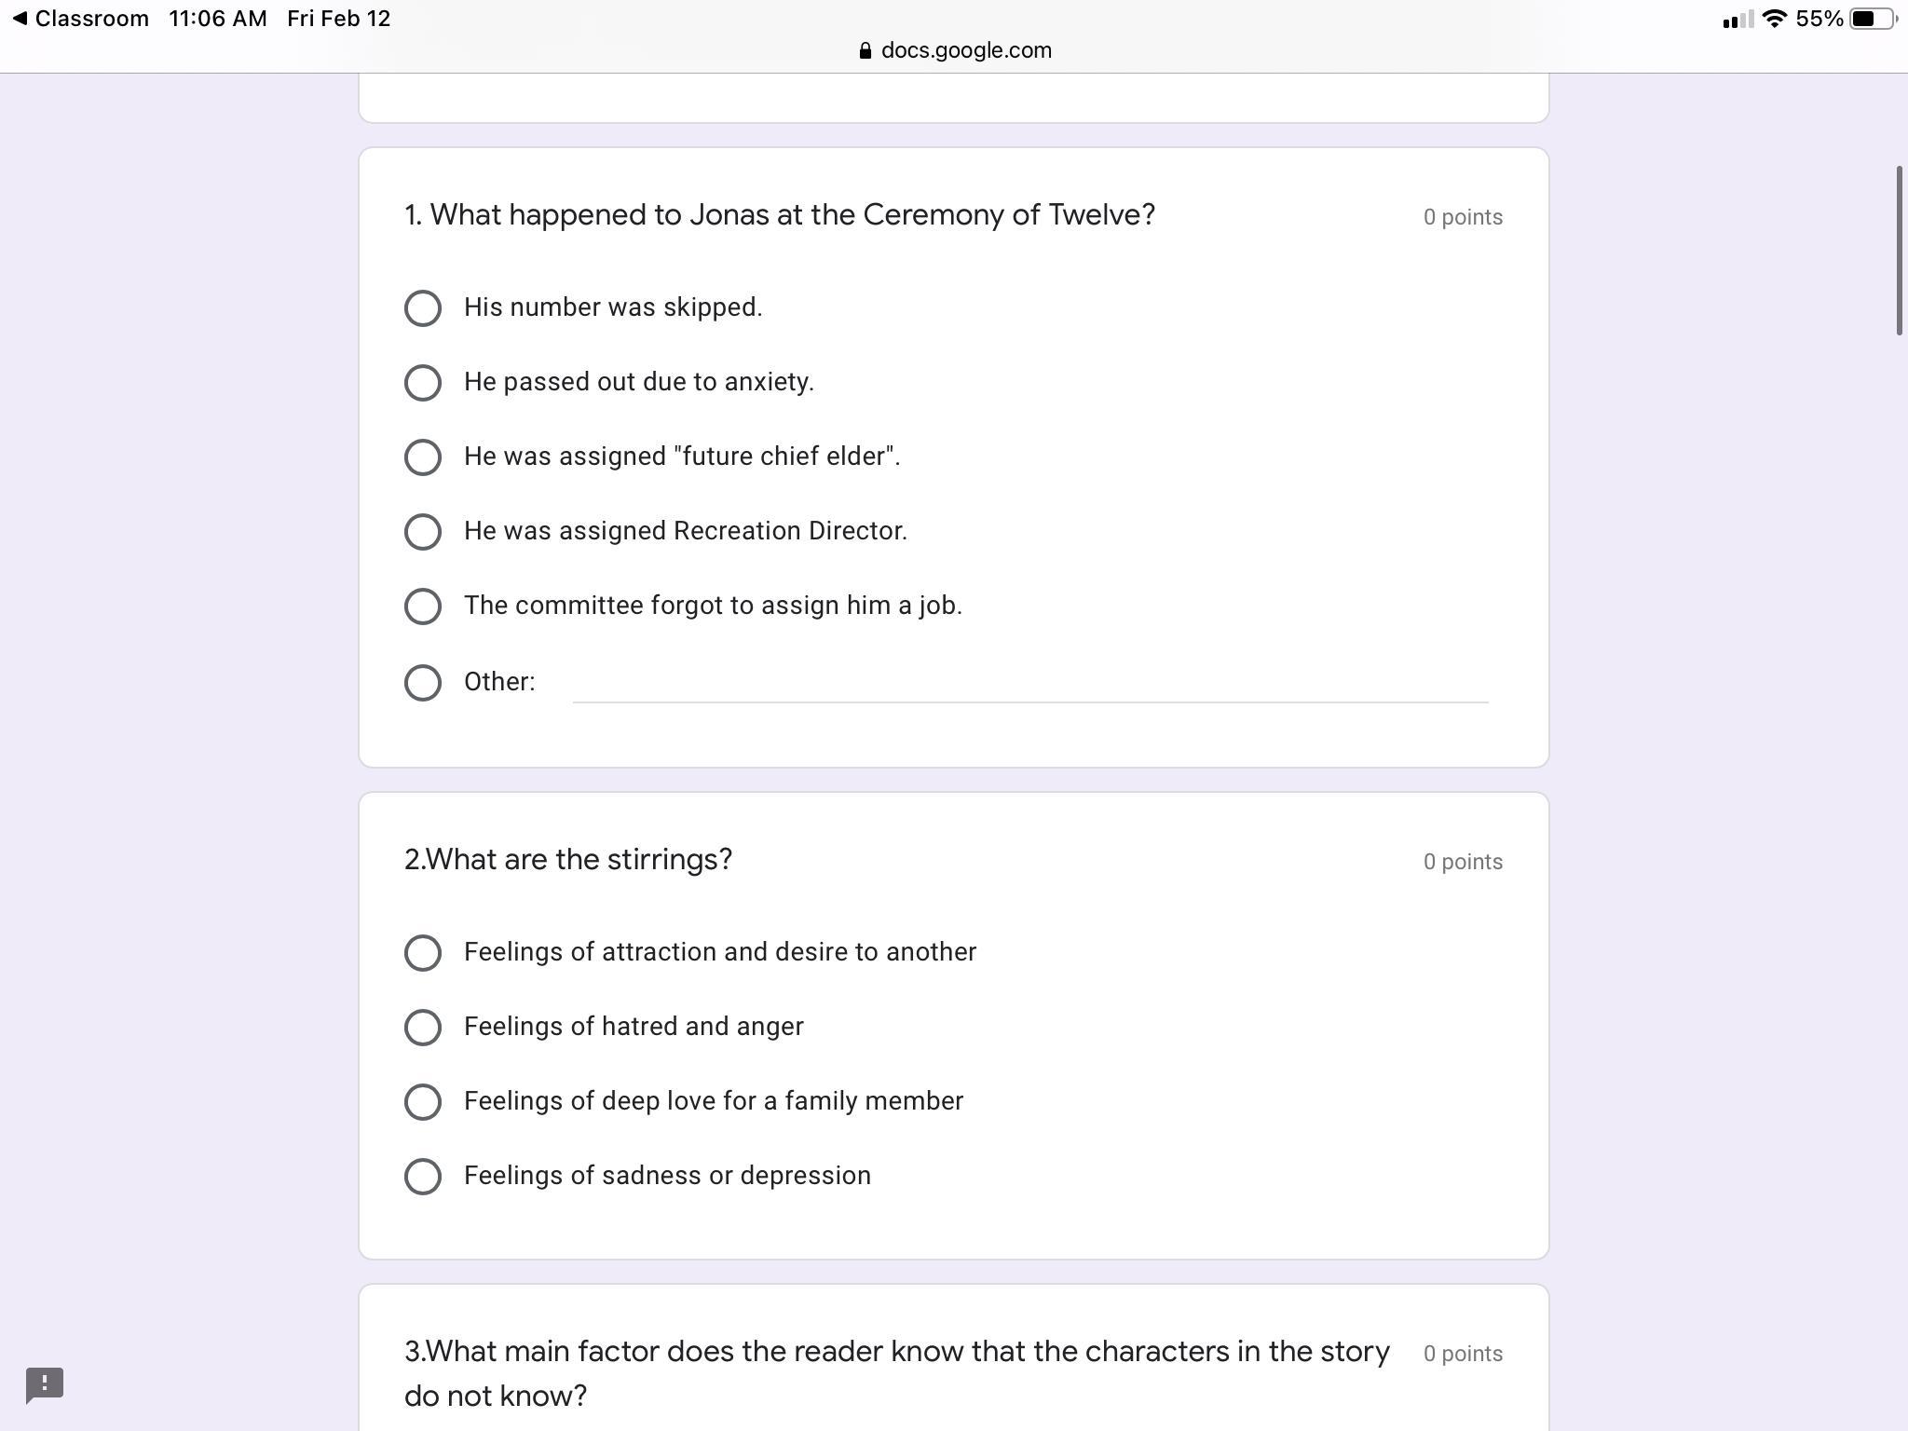Select 'His number was skipped' option
Screen dimensions: 1908x1431
pyautogui.click(x=423, y=308)
